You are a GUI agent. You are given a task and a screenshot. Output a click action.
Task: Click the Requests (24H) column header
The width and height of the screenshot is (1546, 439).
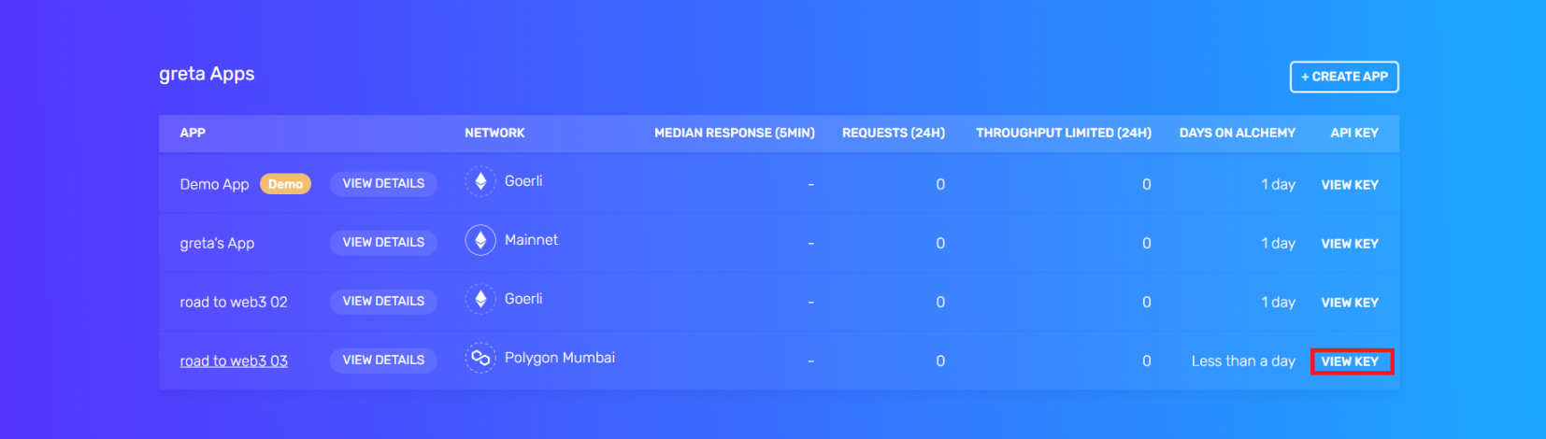[x=893, y=134]
